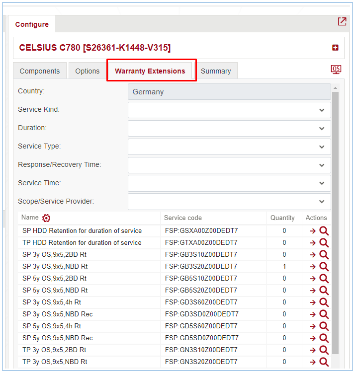
Task: Select service code FSP:GD3S60Z00DEDT7
Action: 201,302
